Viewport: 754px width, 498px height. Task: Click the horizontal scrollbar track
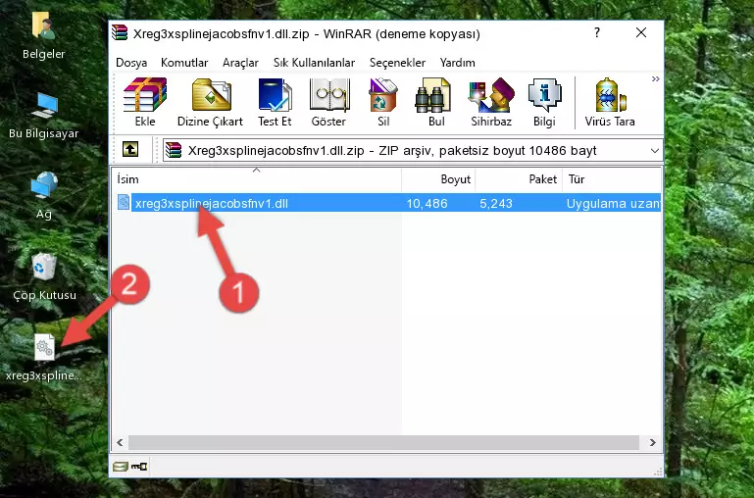coord(383,442)
